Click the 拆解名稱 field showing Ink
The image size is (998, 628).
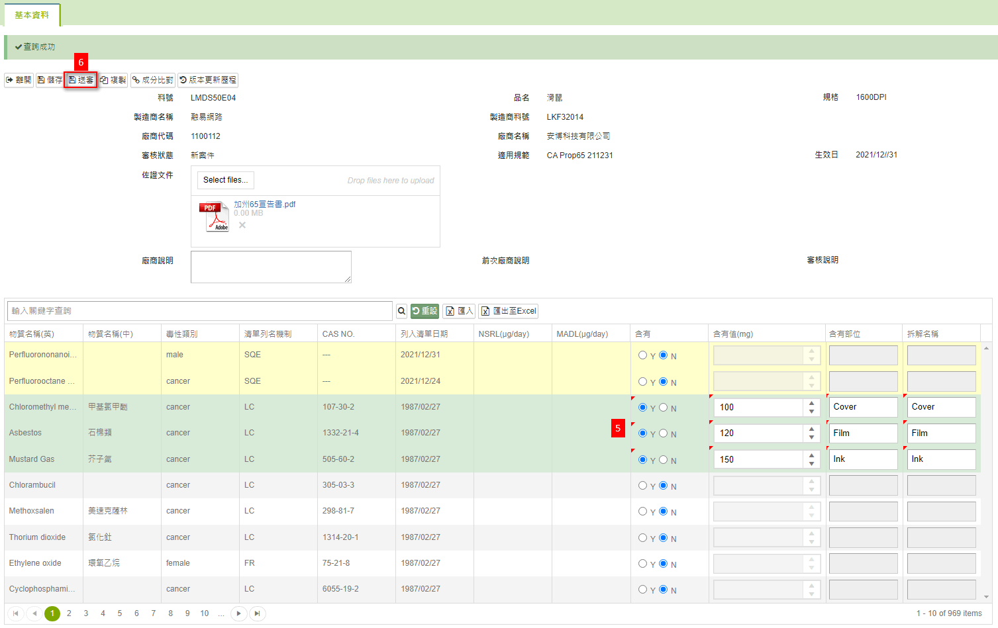coord(941,459)
